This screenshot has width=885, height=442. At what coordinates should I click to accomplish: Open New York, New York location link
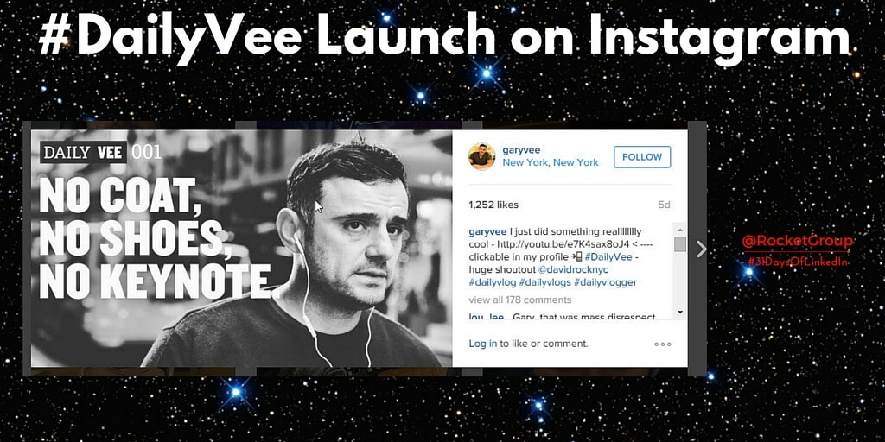pos(551,162)
